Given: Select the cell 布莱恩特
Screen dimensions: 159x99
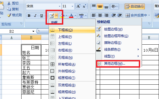Looking at the screenshot, I should tap(31, 82).
